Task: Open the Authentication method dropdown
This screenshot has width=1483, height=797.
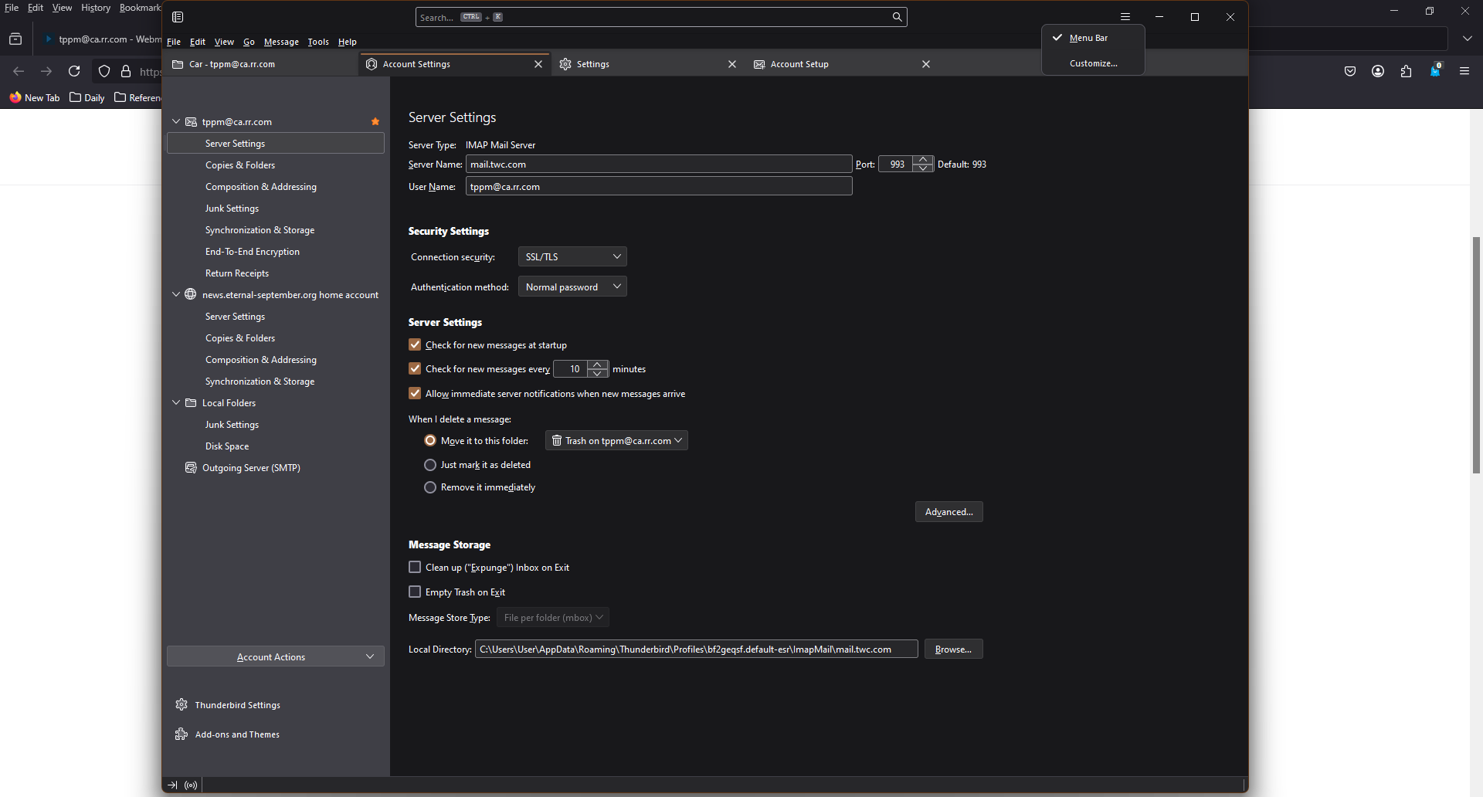Action: click(572, 287)
